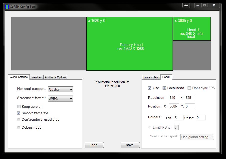Close the SoftTH Config Tool window
Image resolution: width=226 pixels, height=159 pixels.
coord(214,5)
